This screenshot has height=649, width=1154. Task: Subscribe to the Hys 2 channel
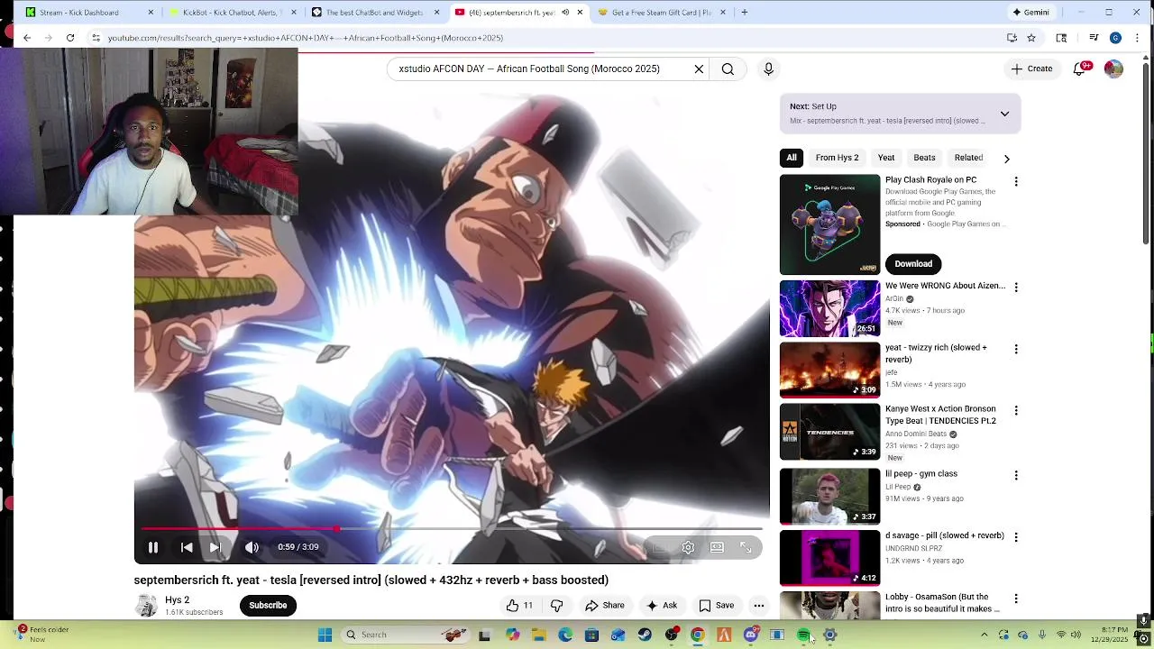point(268,606)
